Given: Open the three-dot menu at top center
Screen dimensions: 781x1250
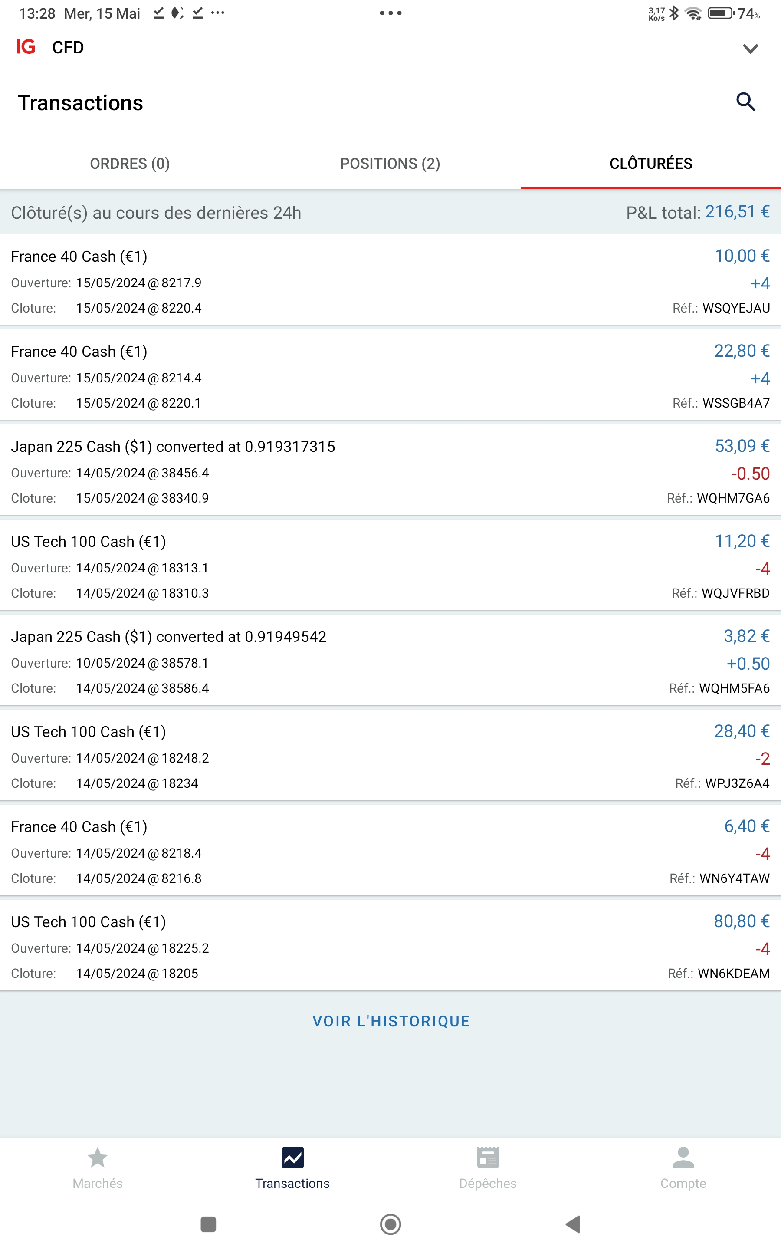Looking at the screenshot, I should click(390, 13).
